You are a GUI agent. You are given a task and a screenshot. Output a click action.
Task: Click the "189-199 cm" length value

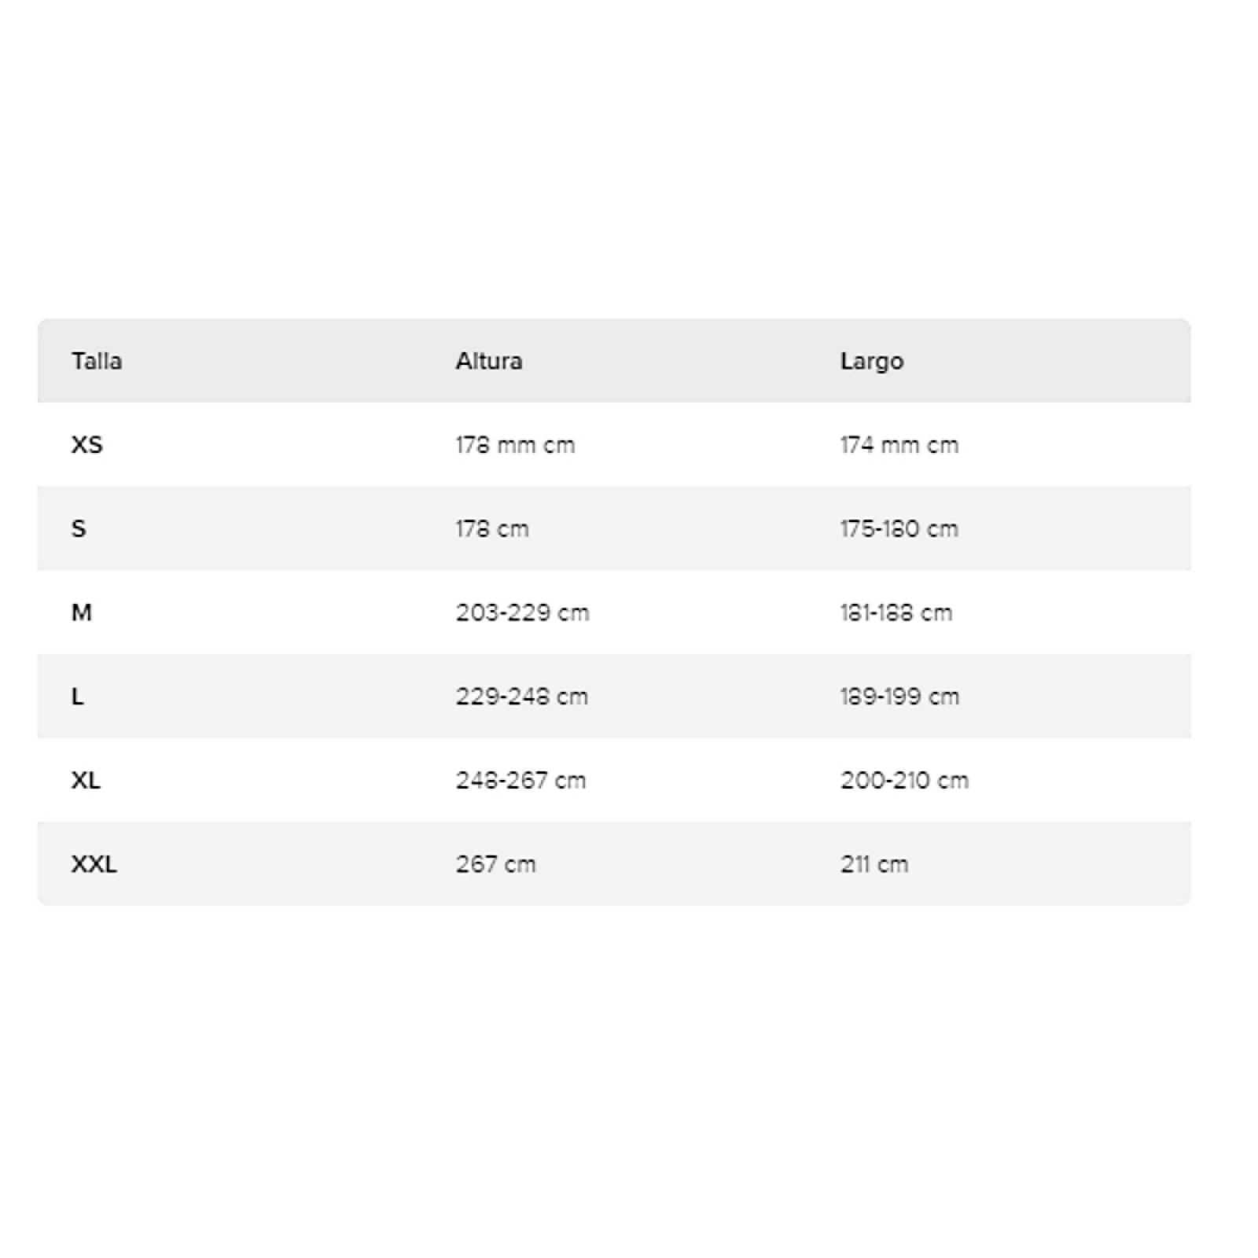(899, 697)
